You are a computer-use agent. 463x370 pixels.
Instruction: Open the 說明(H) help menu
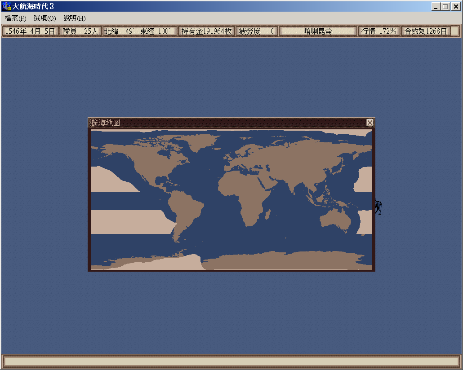[x=74, y=18]
